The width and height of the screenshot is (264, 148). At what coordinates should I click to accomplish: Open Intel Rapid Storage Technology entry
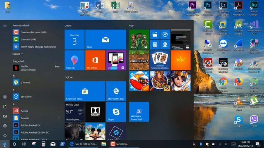click(x=36, y=46)
